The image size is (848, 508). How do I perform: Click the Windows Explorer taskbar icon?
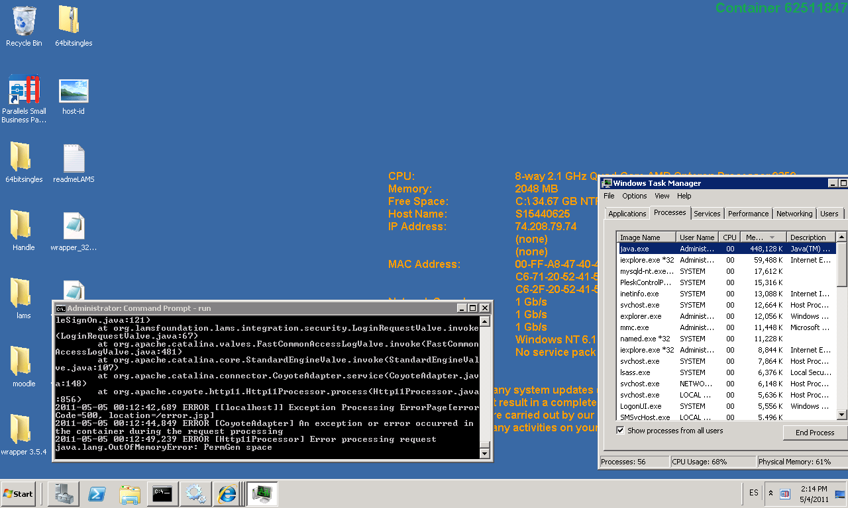click(x=130, y=493)
